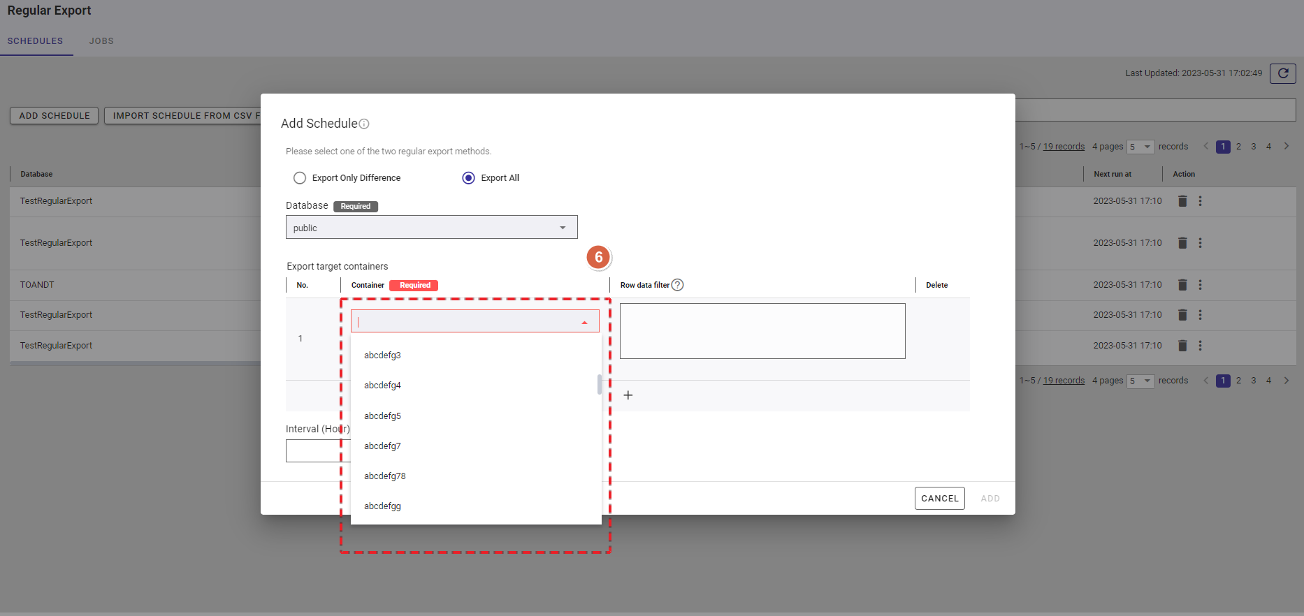Collapse the Container dropdown using its arrow
1304x616 pixels.
584,322
